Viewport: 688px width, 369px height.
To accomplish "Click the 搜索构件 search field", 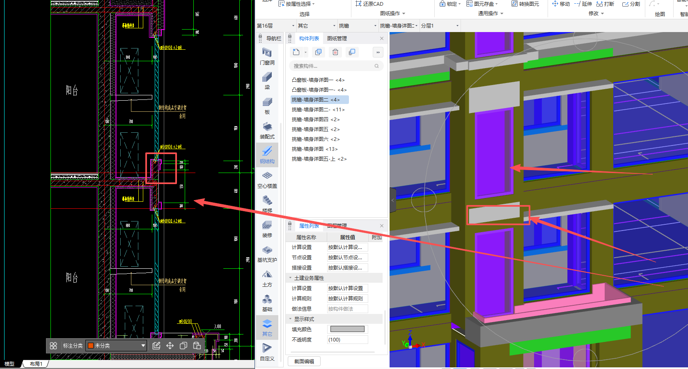I will point(333,66).
